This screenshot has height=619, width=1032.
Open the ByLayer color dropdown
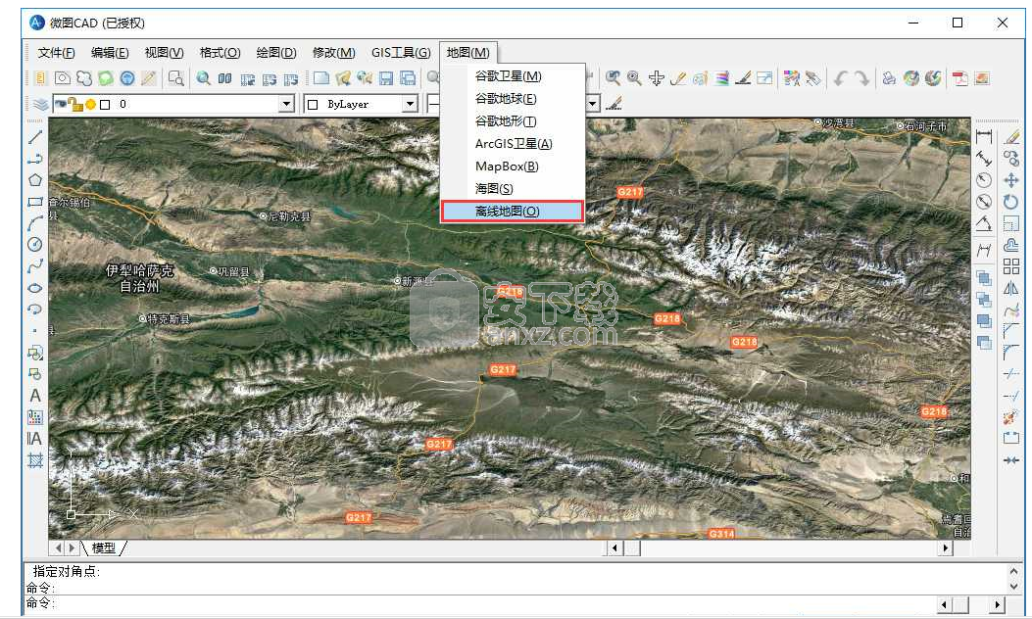pos(410,104)
